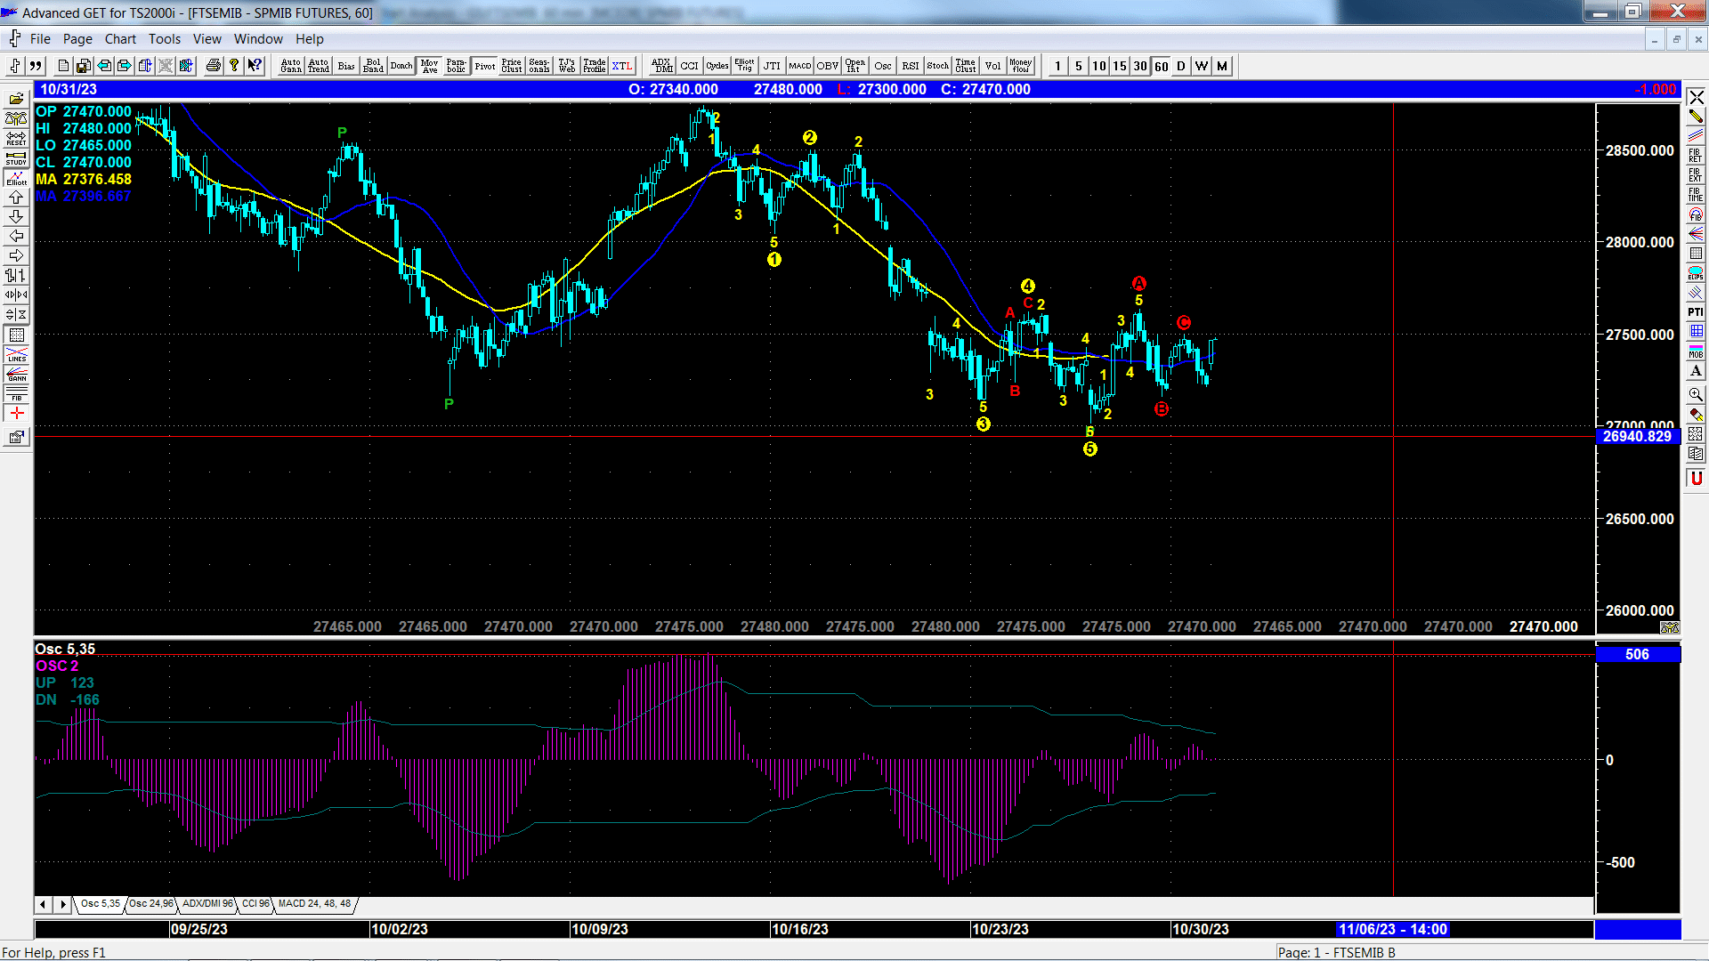This screenshot has height=961, width=1709.
Task: Click the up arrow scroll icon
Action: tap(16, 198)
